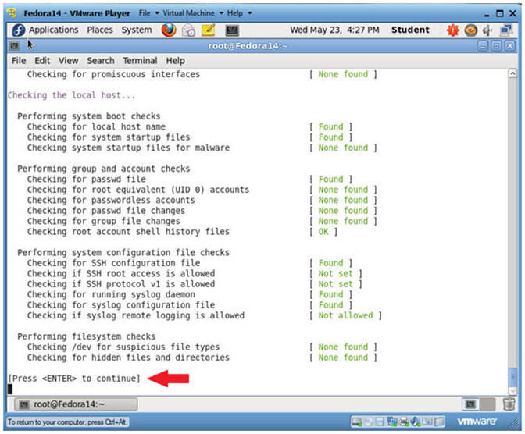Click the VMware Player logo icon in the title bar
The height and width of the screenshot is (434, 525).
(12, 13)
